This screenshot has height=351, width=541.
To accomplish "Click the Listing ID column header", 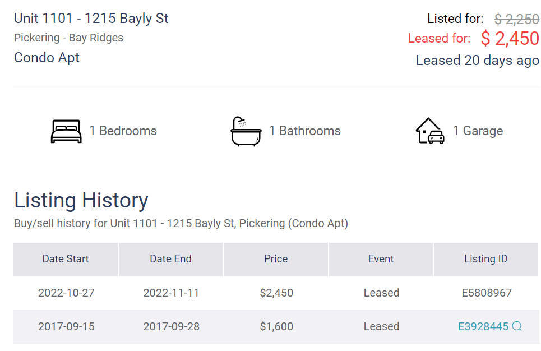I will pos(486,259).
